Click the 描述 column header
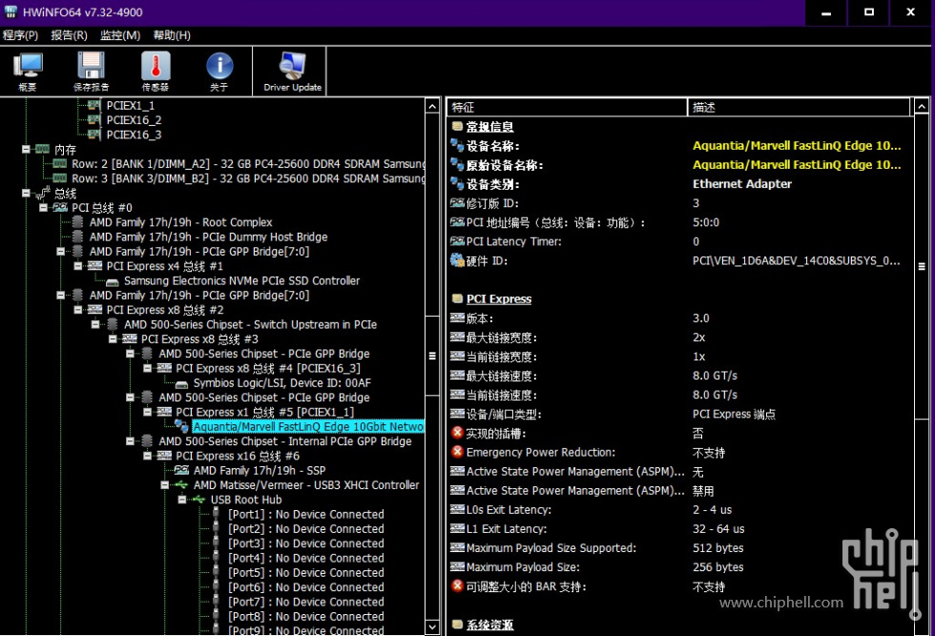The width and height of the screenshot is (935, 636). (799, 108)
